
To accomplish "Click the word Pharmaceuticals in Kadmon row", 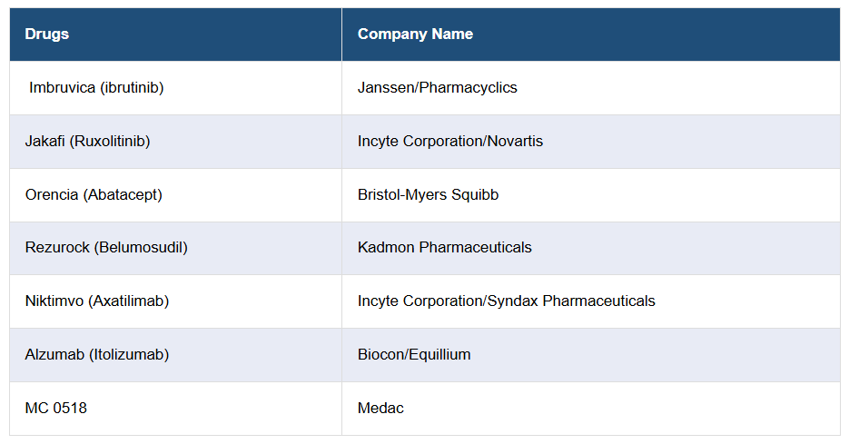I will [x=475, y=248].
